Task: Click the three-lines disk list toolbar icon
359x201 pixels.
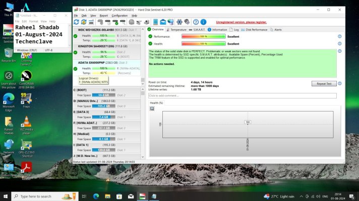Action: [91, 22]
